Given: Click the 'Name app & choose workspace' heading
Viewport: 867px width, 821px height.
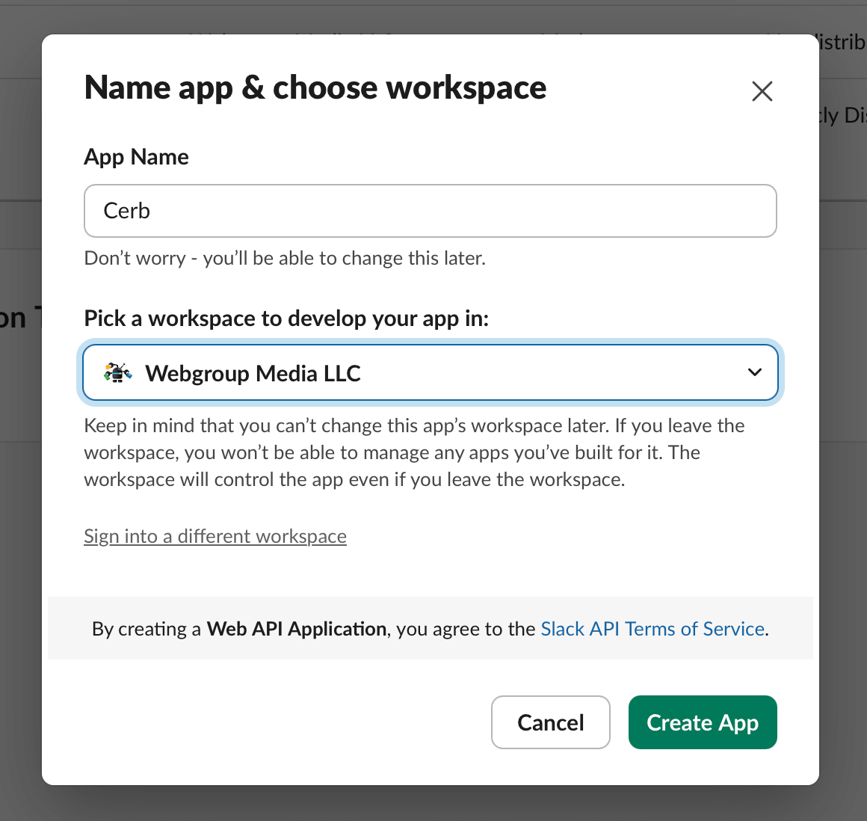Looking at the screenshot, I should 315,88.
